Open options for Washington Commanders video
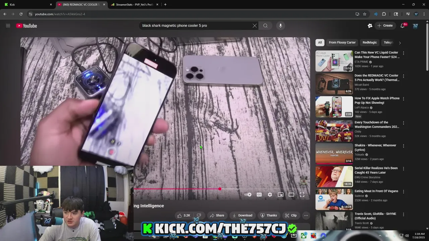 click(x=404, y=123)
